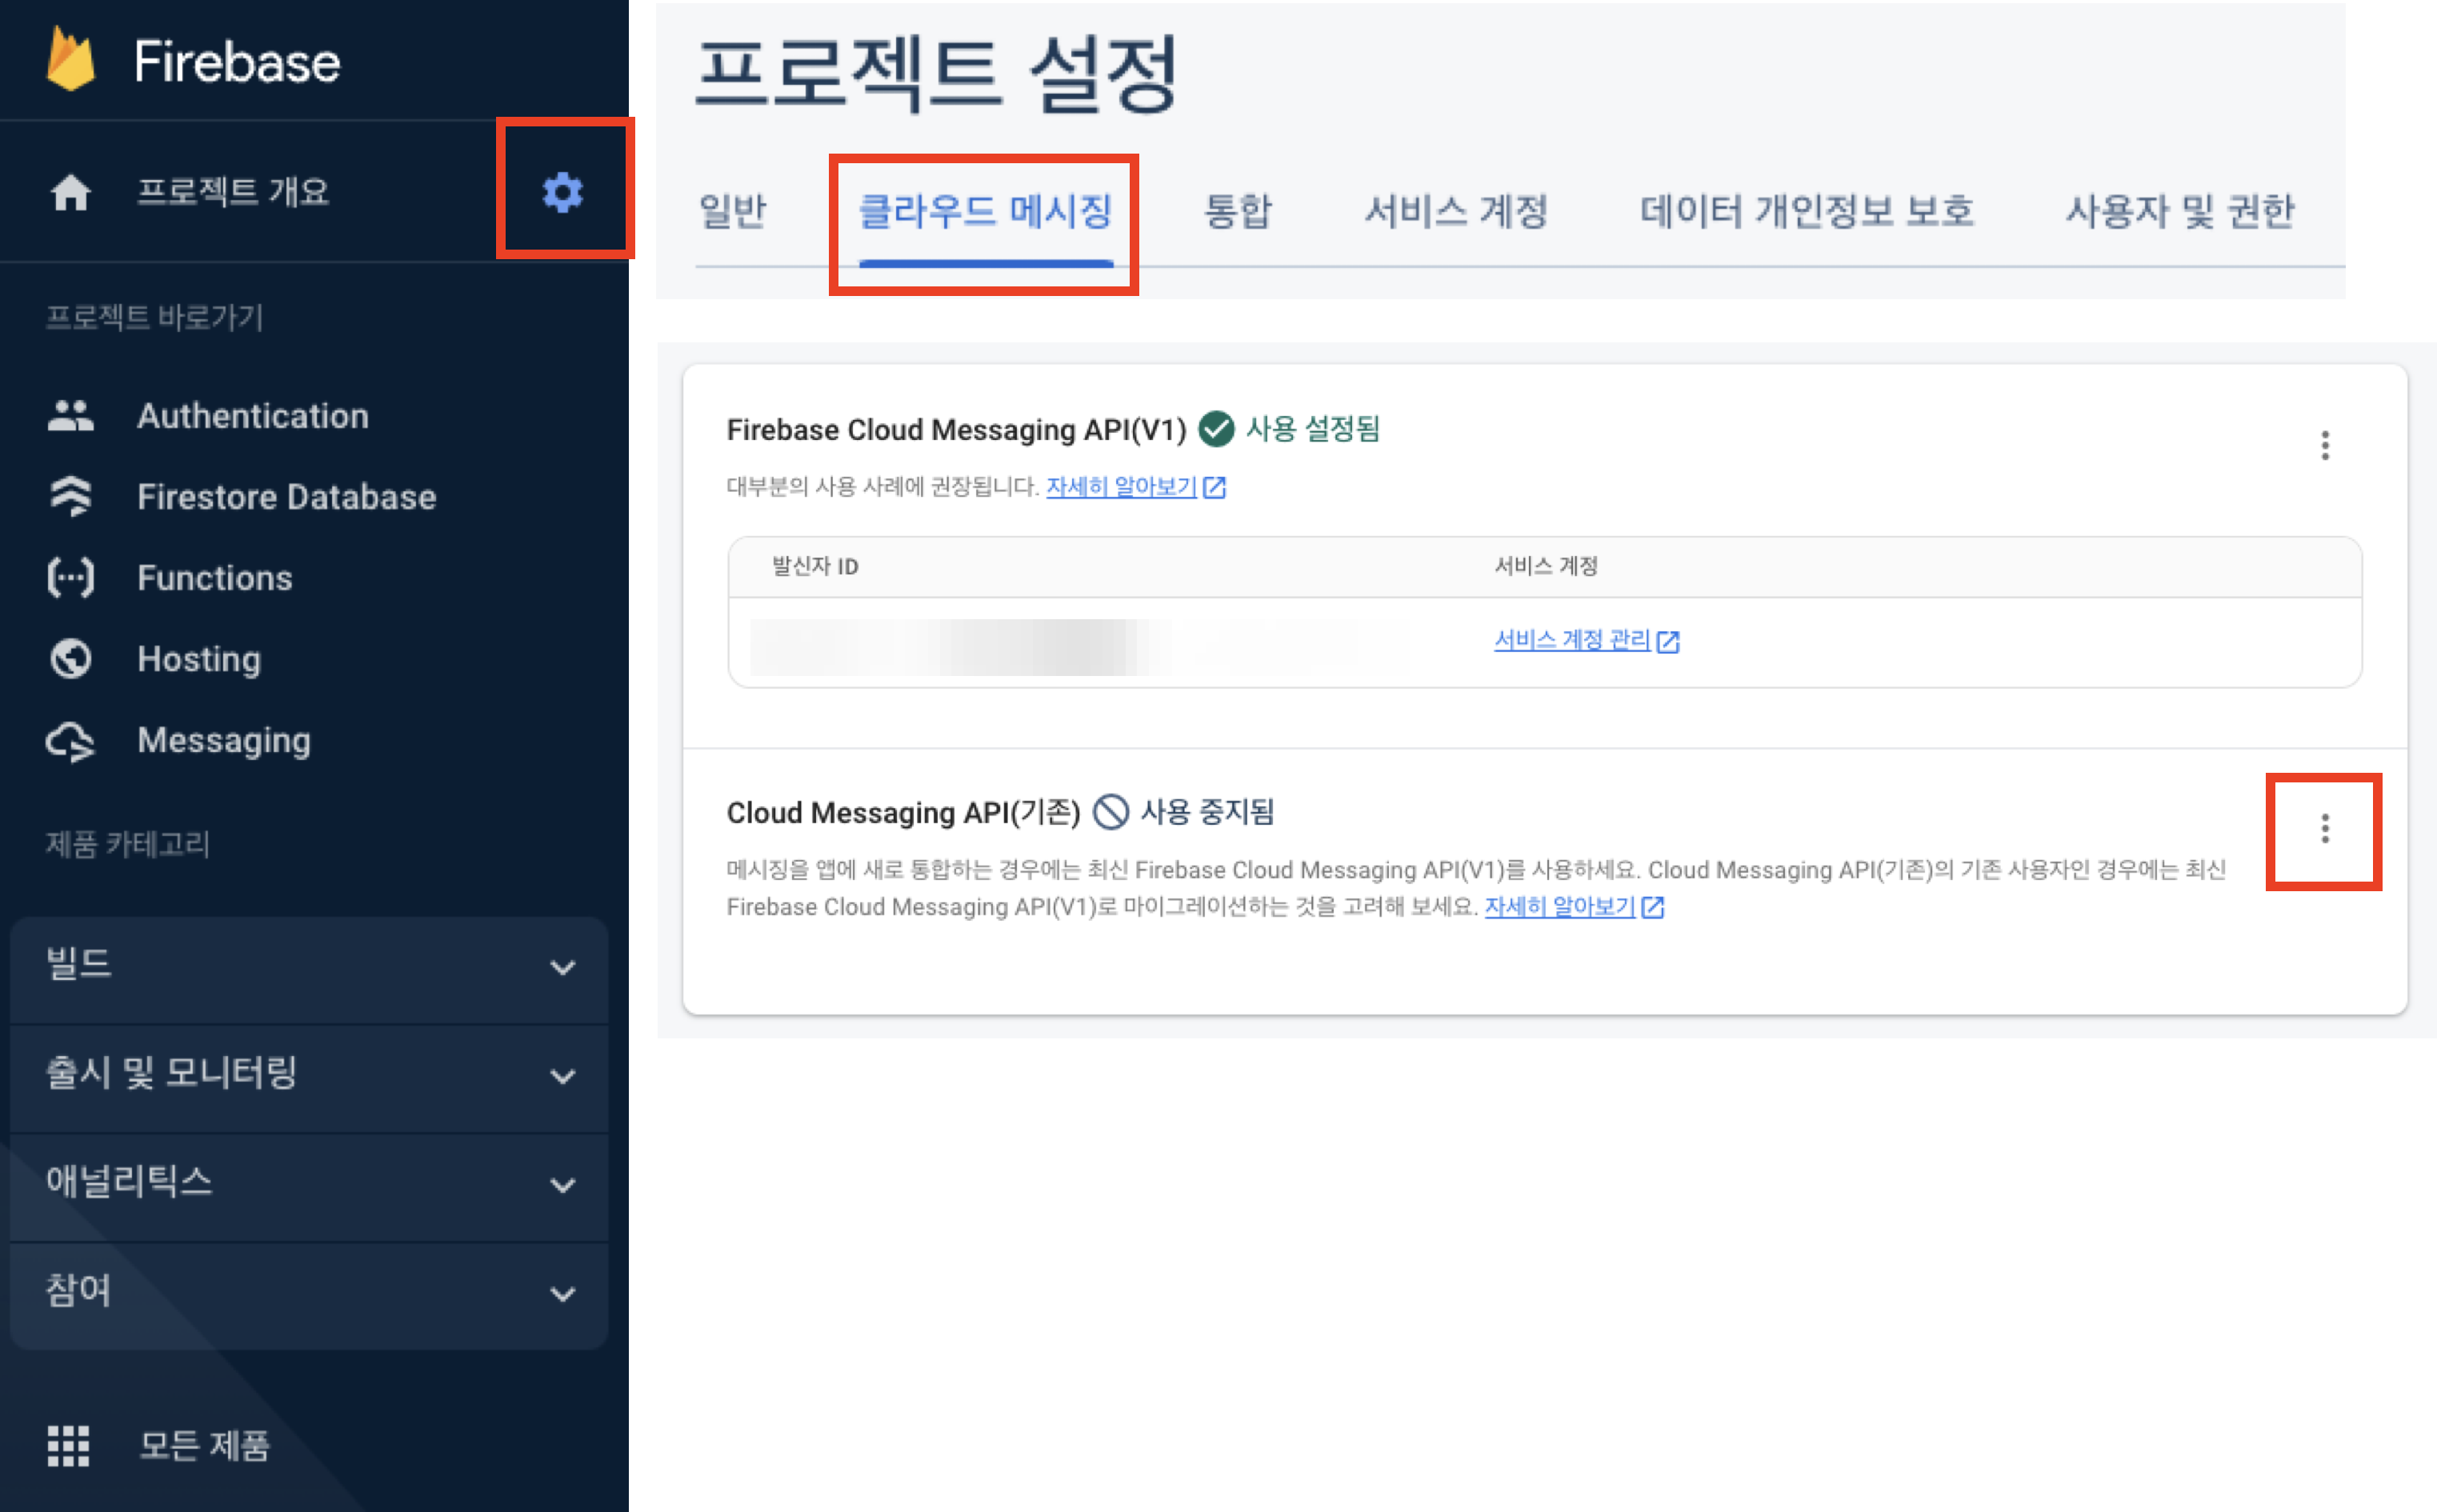2437x1512 pixels.
Task: Open the three-dot menu for Cloud Messaging API(기존)
Action: coord(2325,828)
